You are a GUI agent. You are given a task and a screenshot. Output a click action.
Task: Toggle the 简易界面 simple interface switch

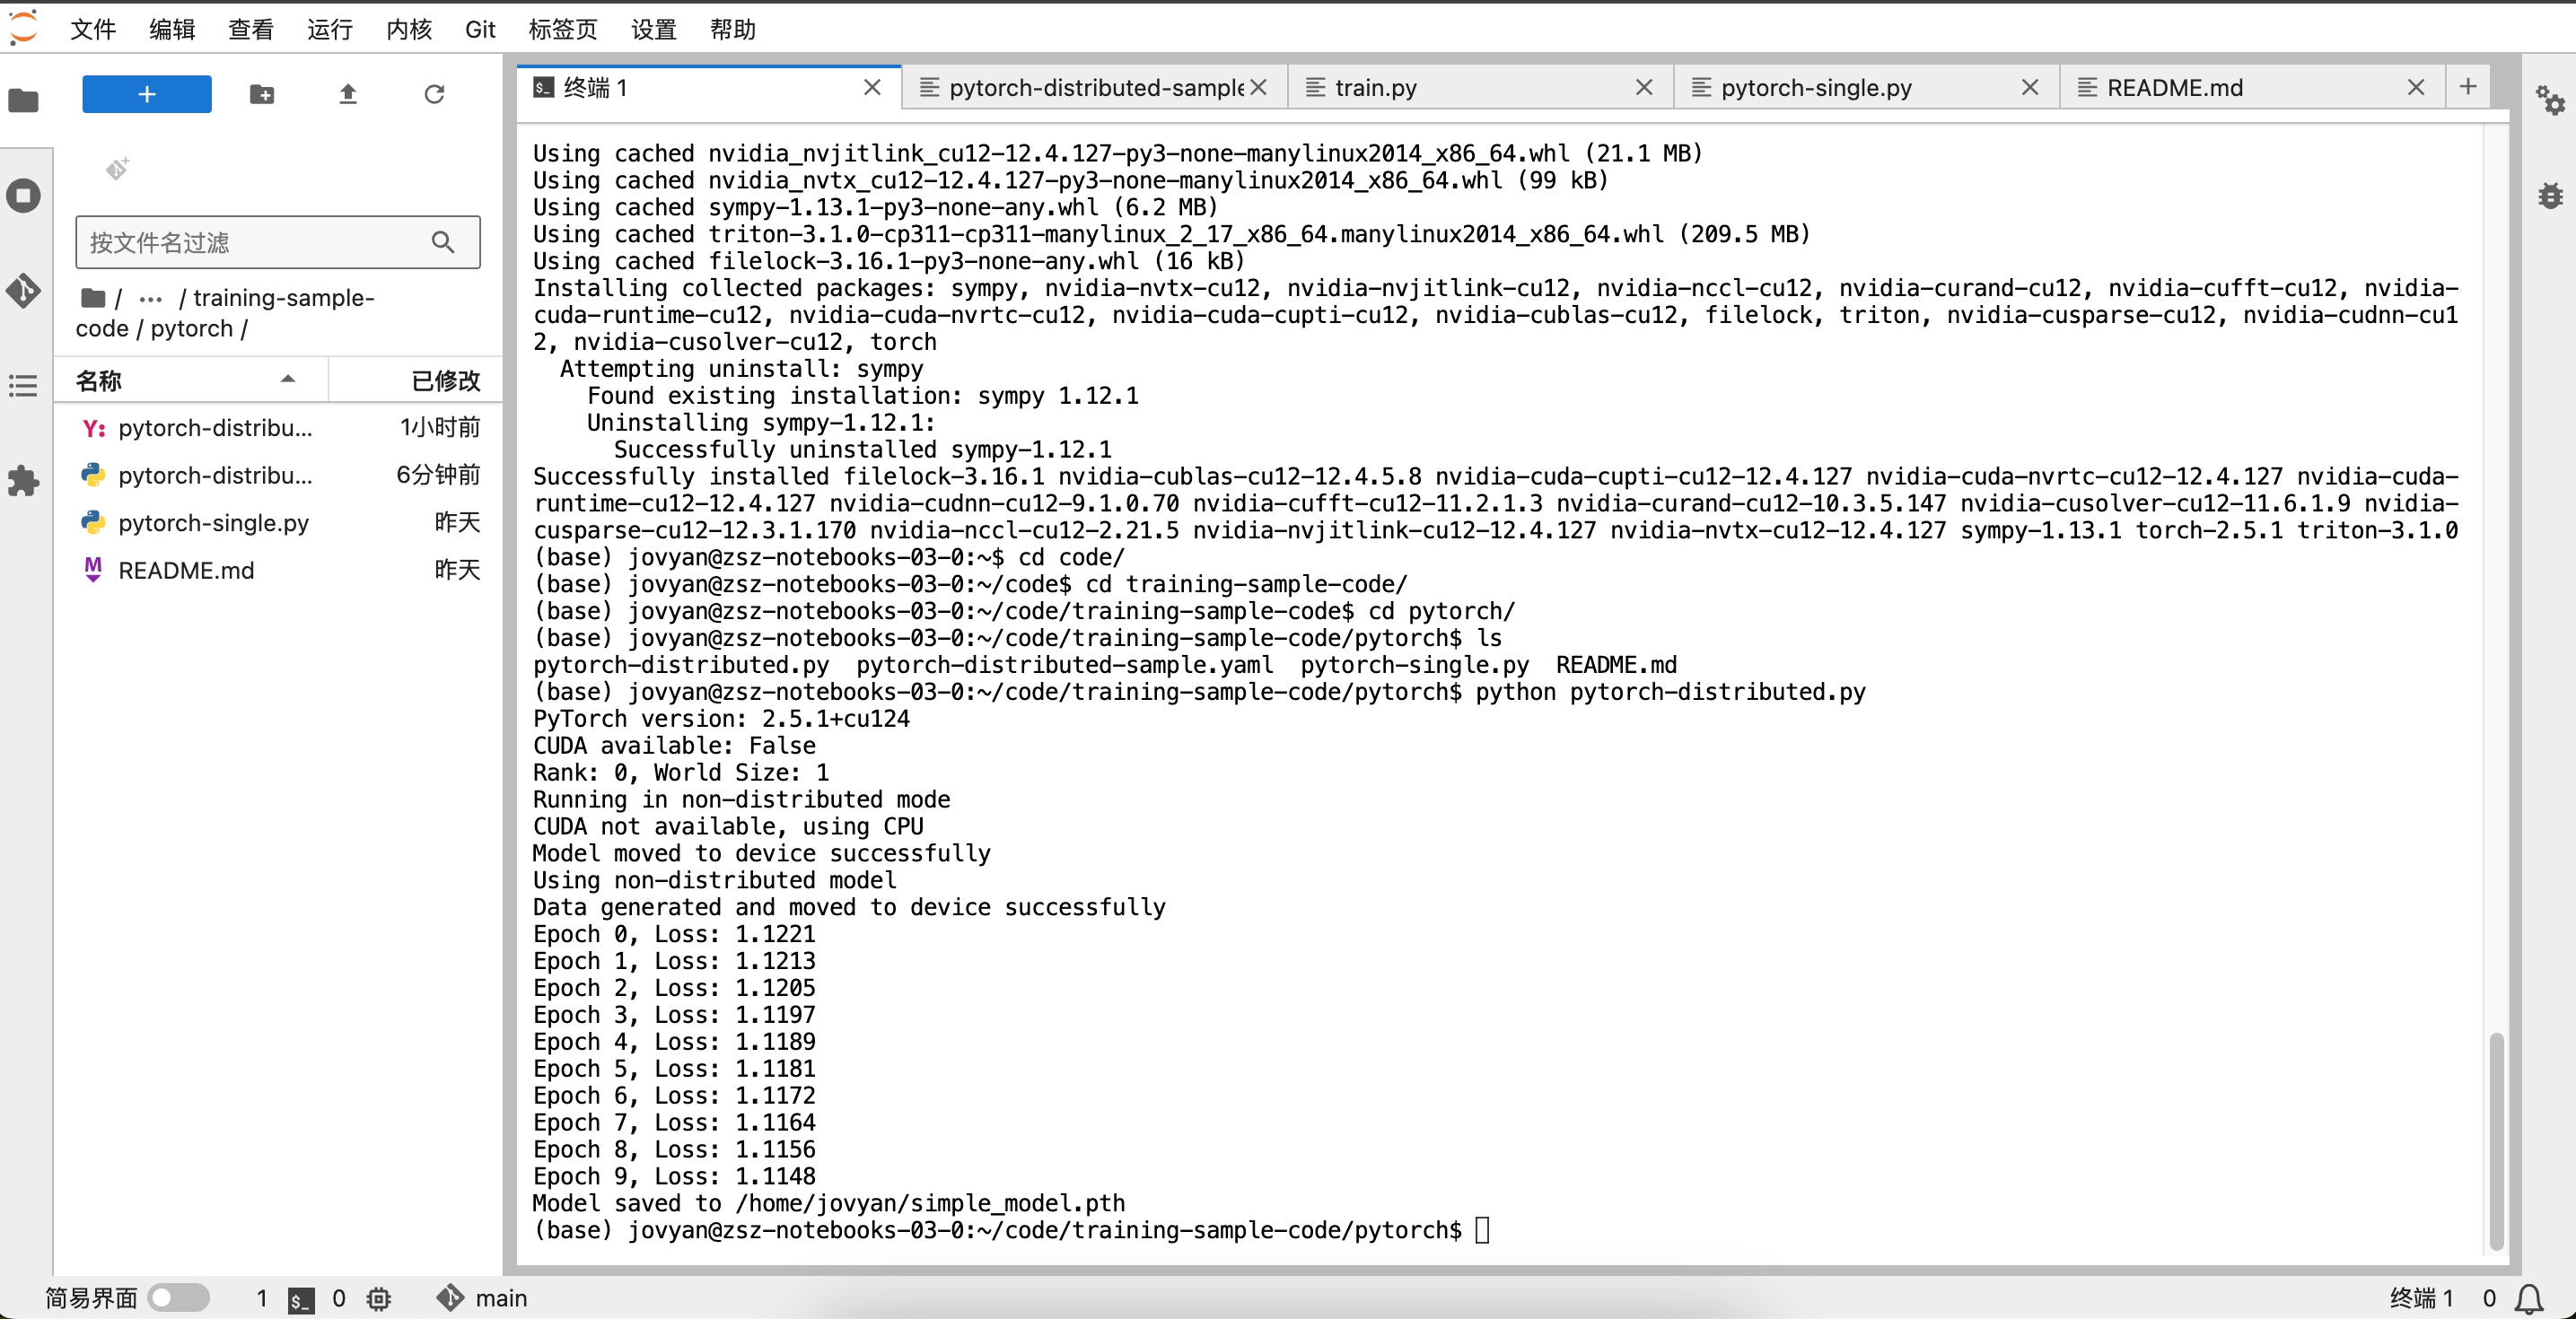coord(178,1297)
